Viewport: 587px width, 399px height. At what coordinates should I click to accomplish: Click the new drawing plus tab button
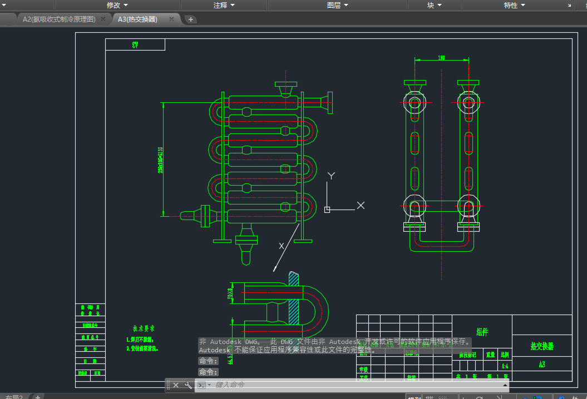[x=191, y=19]
